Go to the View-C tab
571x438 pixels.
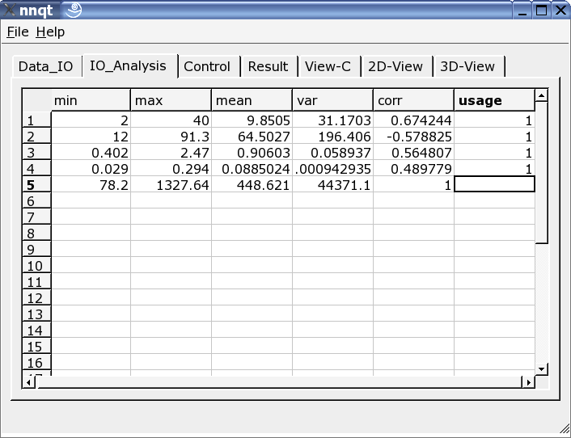pos(328,67)
